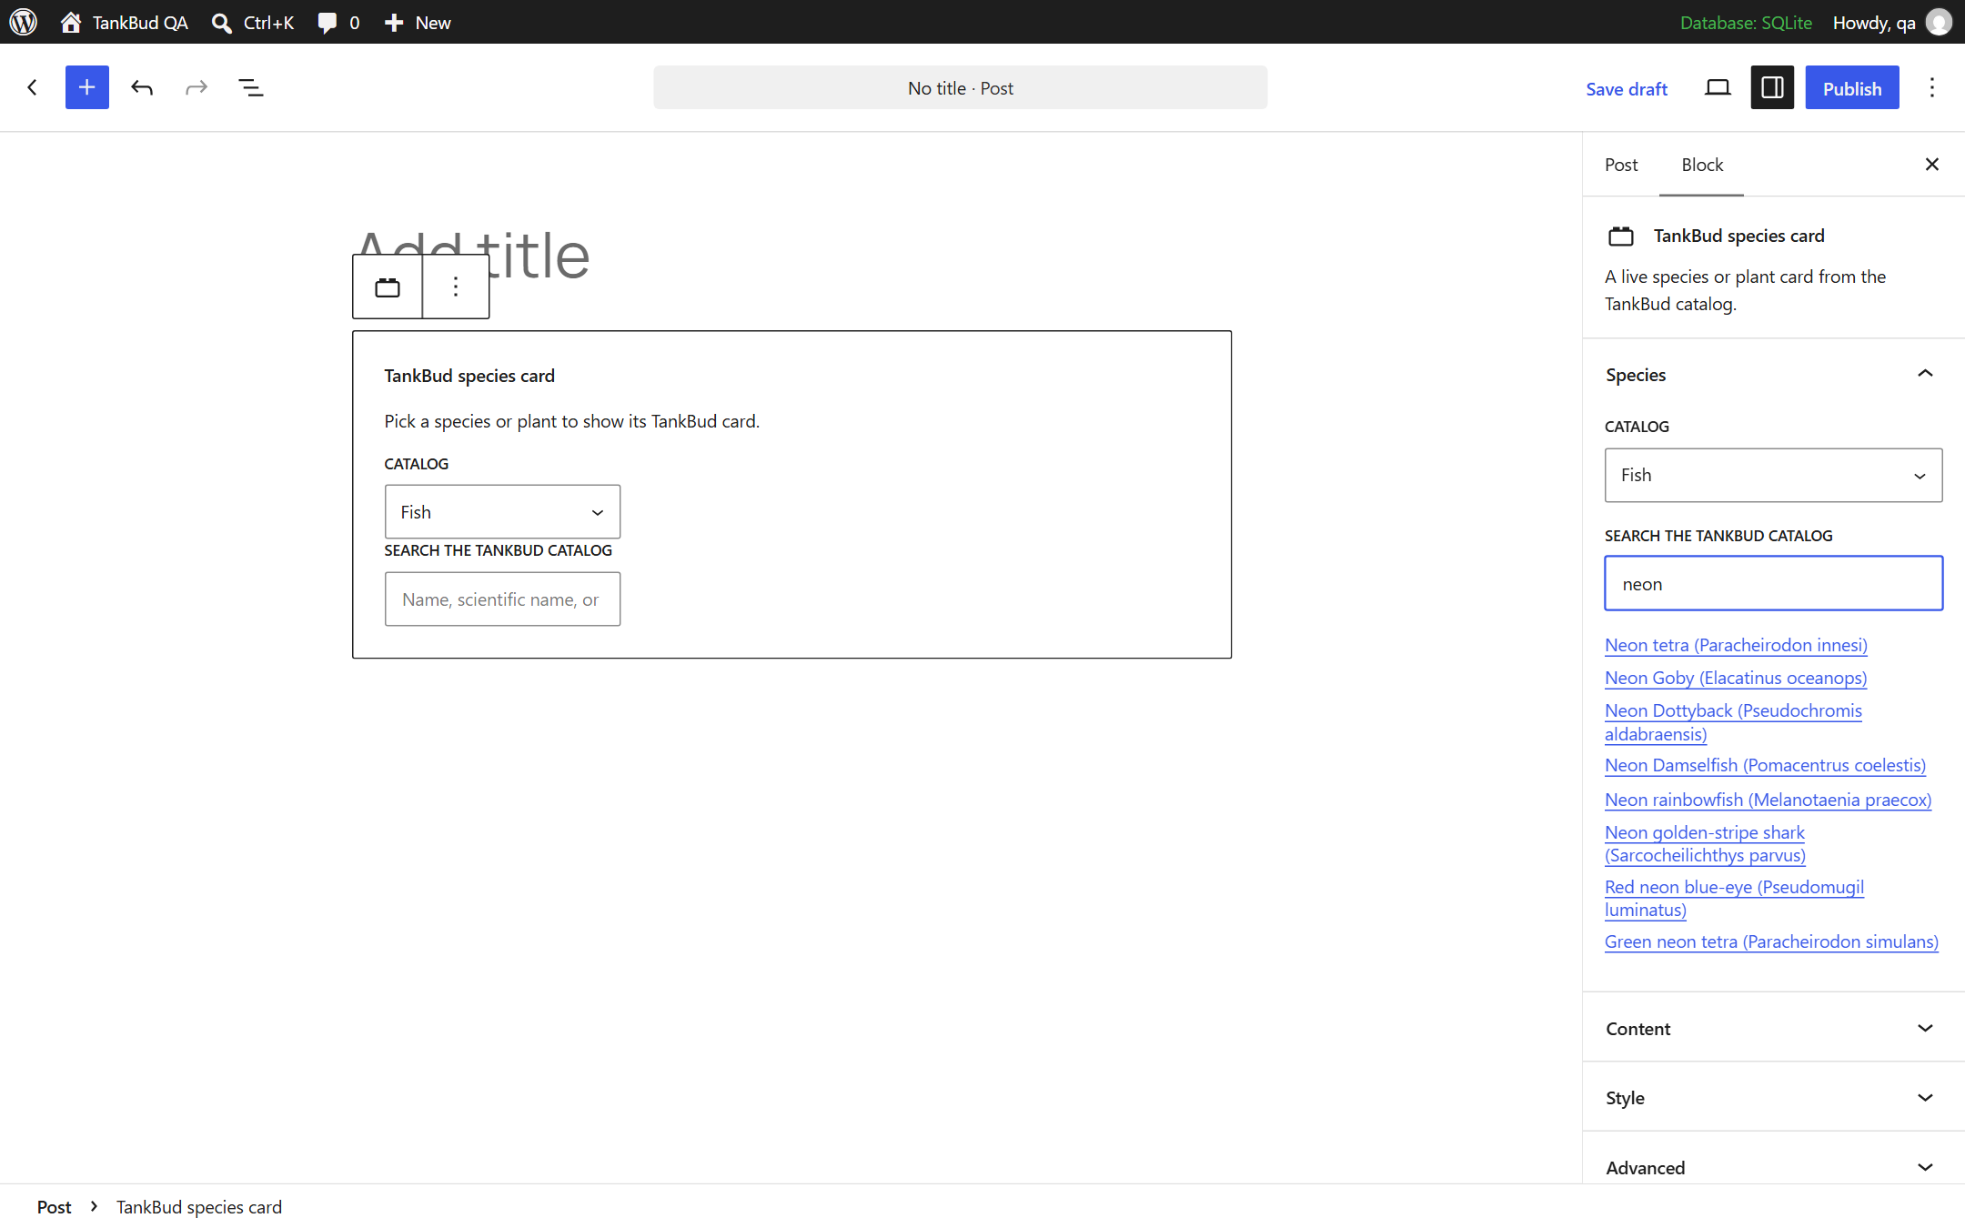Save draft of the post
1965x1228 pixels.
click(1627, 88)
